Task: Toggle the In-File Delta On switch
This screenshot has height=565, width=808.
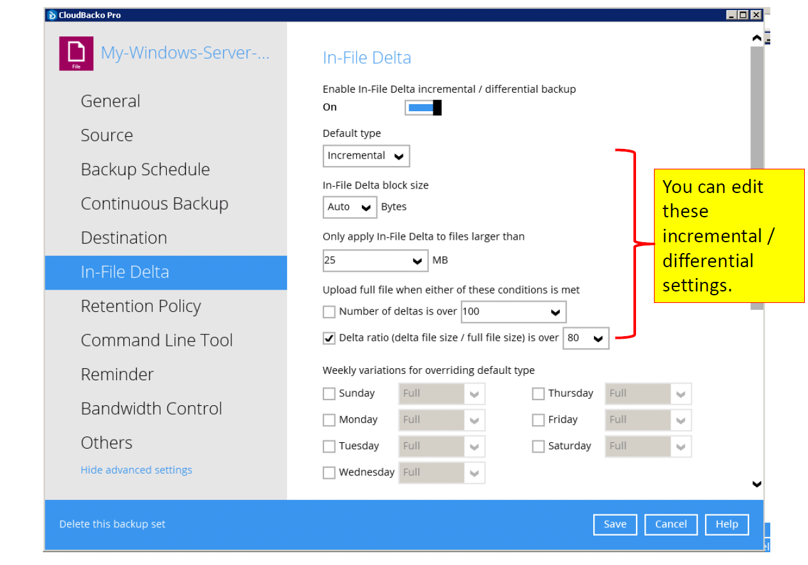Action: (423, 108)
